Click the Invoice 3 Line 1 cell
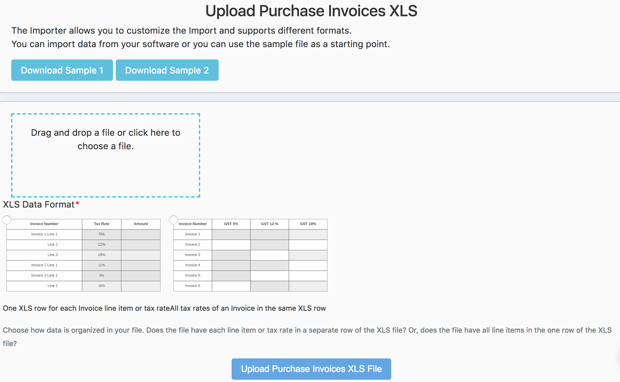This screenshot has height=382, width=620. [44, 275]
